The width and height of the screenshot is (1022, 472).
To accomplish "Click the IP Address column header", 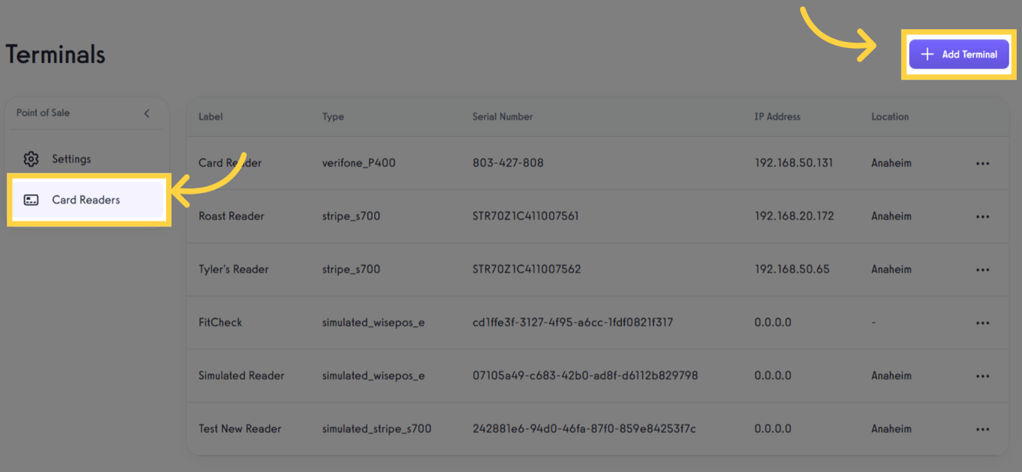I will [777, 117].
